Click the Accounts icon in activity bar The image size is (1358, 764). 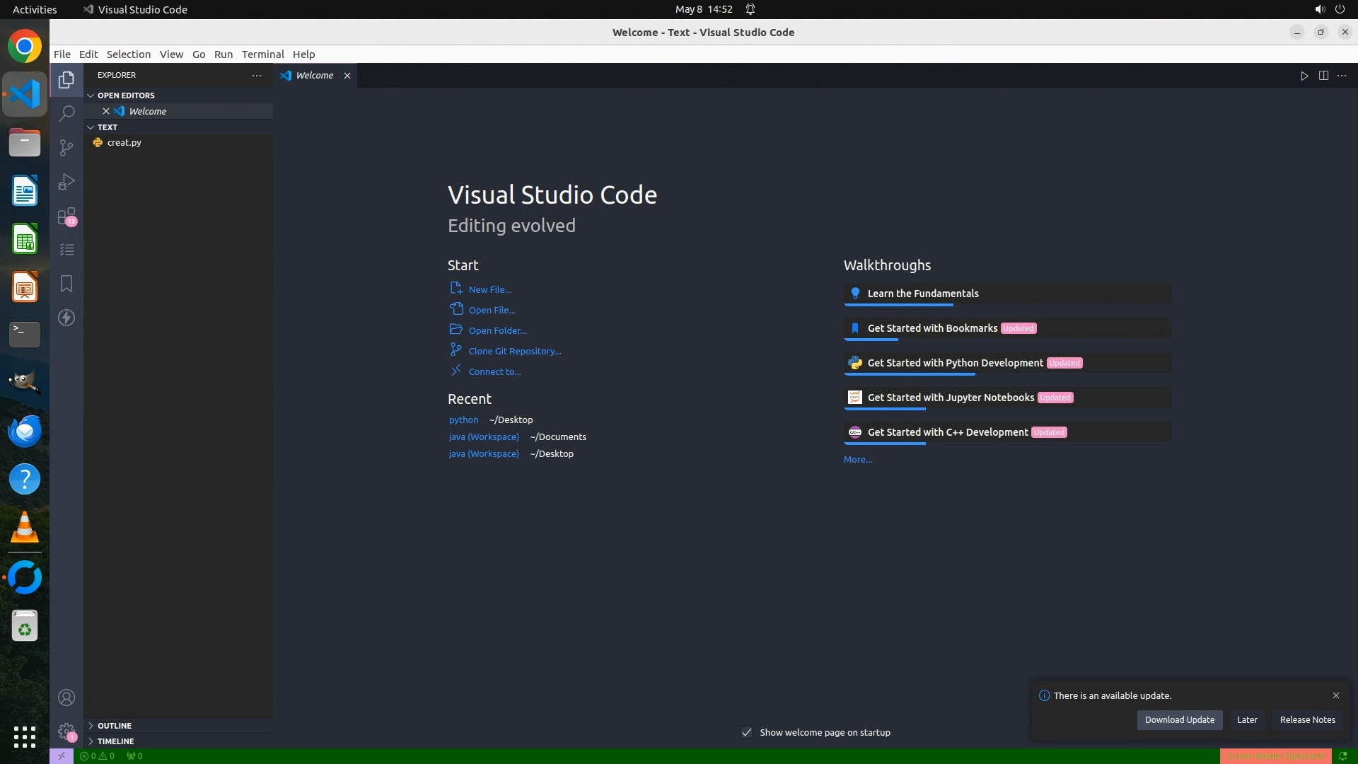66,698
